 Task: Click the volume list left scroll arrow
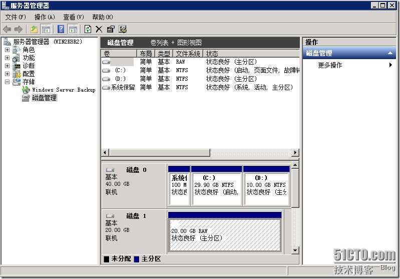point(105,153)
